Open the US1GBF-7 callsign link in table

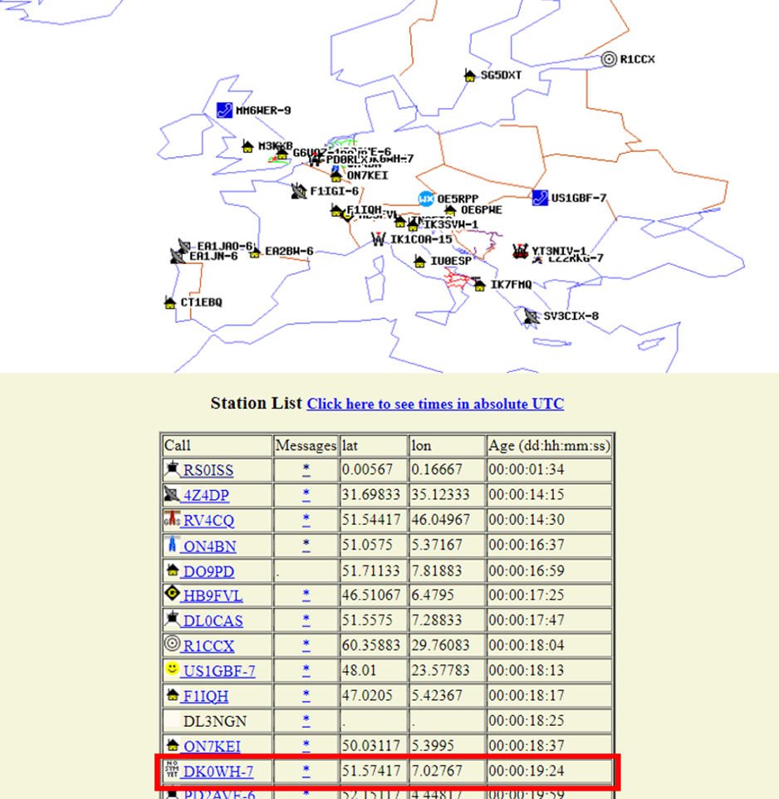pos(219,670)
